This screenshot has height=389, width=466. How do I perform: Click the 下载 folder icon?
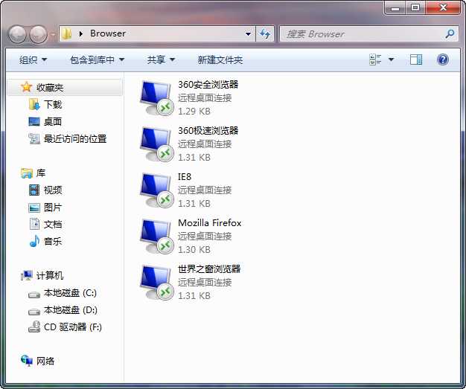(34, 105)
